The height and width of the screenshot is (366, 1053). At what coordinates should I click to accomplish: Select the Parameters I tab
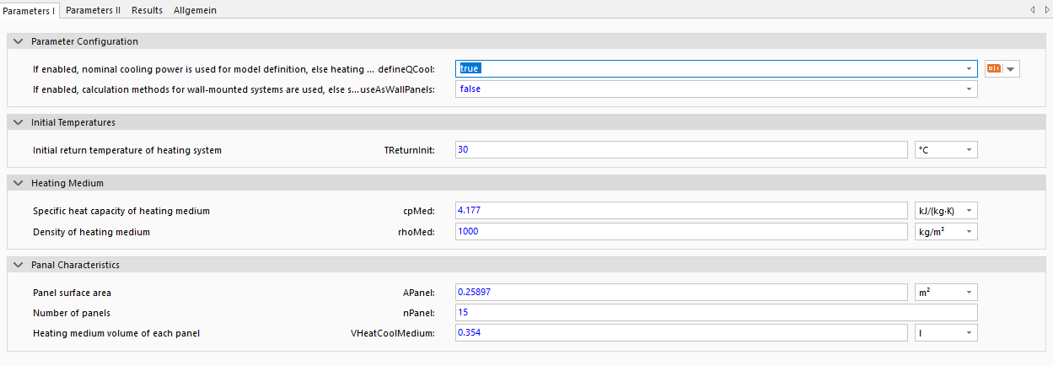pos(30,9)
